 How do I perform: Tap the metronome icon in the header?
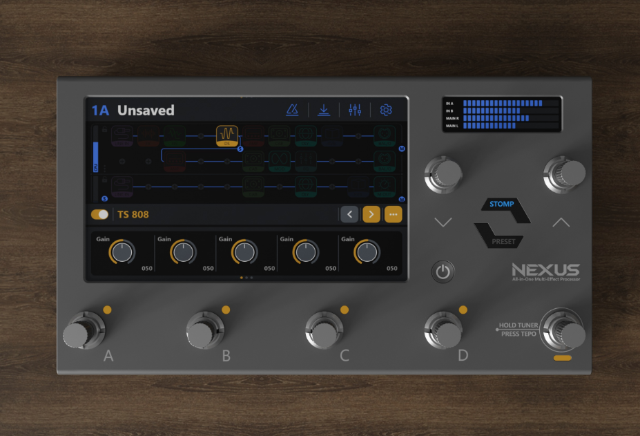coord(292,110)
